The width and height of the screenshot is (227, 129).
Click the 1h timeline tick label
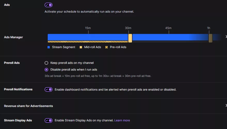click(208, 28)
